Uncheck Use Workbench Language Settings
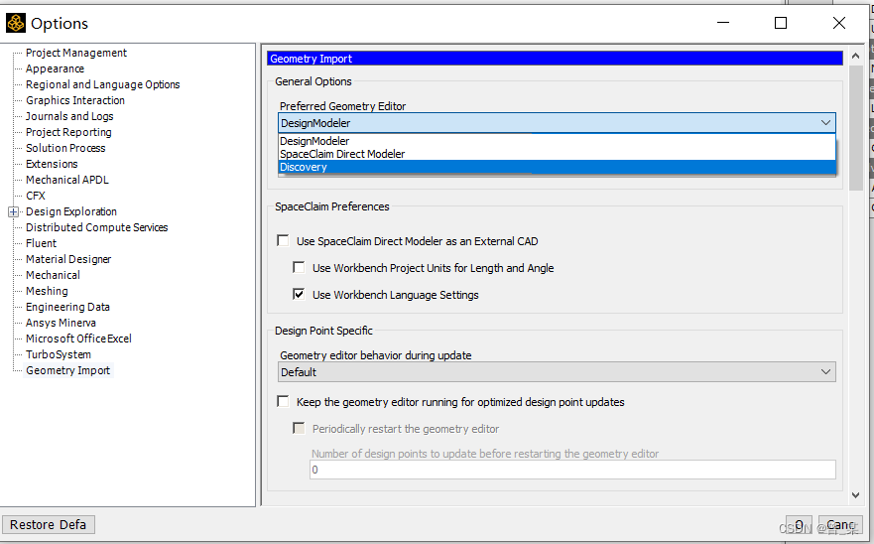Viewport: 874px width, 544px height. coord(299,295)
